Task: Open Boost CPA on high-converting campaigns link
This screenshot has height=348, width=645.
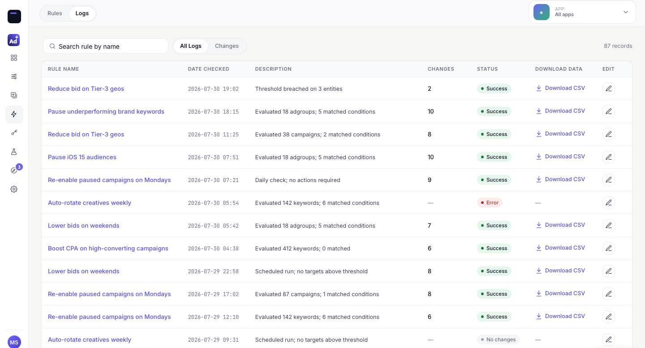Action: point(108,248)
